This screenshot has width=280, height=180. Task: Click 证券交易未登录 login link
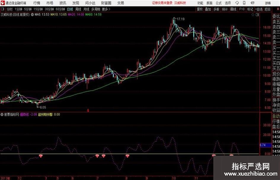point(162,3)
